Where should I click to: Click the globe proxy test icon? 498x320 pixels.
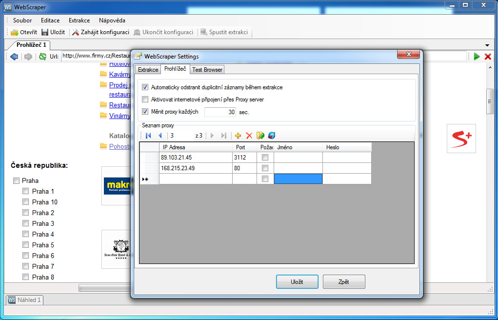click(272, 136)
